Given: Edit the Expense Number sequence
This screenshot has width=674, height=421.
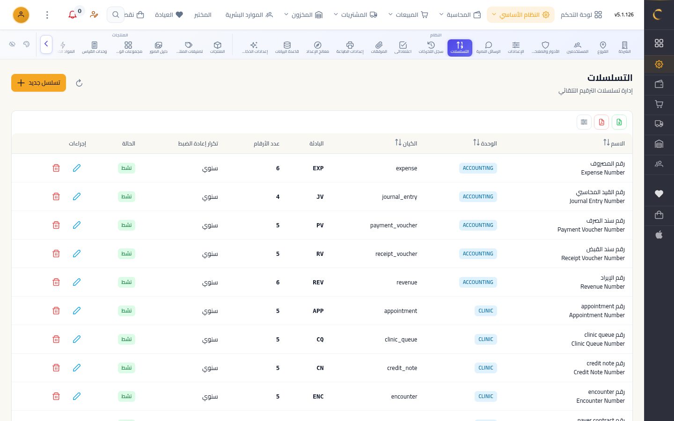Looking at the screenshot, I should click(x=77, y=168).
